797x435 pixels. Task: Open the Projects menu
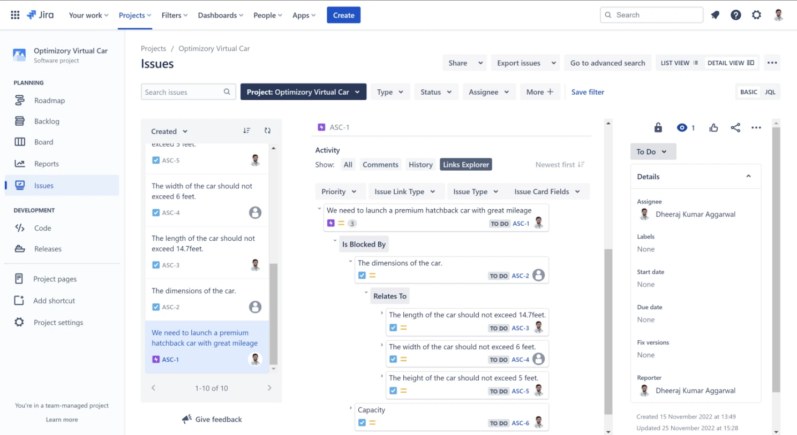coord(135,15)
